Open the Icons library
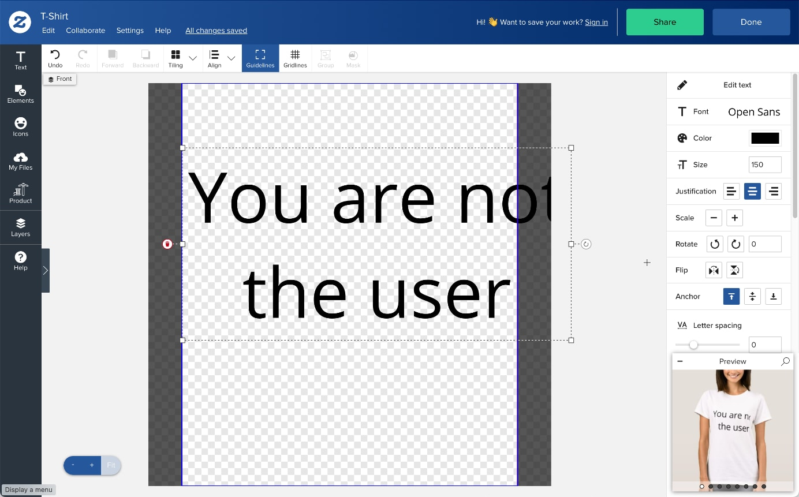This screenshot has height=497, width=799. coord(20,127)
